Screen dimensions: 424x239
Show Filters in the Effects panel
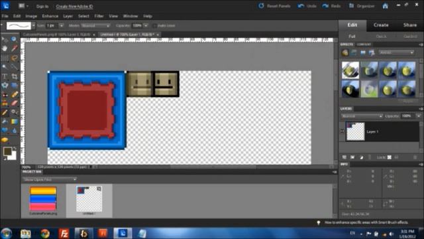tap(345, 52)
